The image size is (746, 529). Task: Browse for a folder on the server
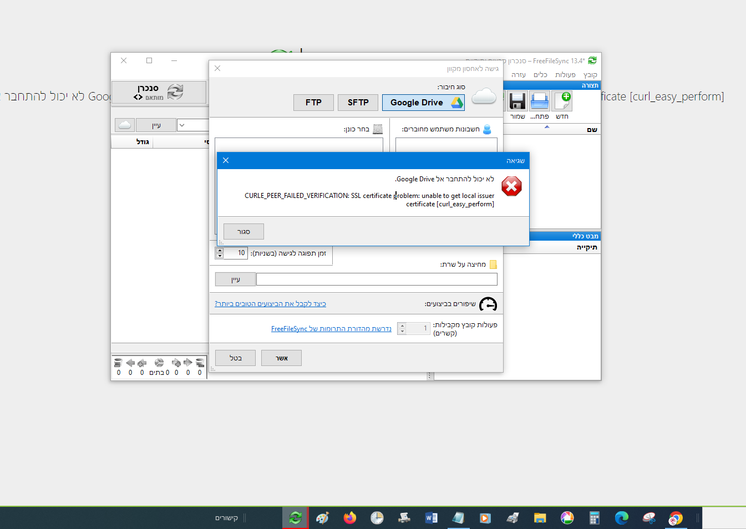(x=236, y=279)
